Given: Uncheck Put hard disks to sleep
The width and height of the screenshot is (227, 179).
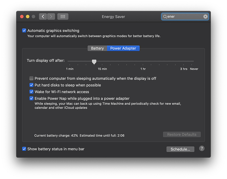Looking at the screenshot, I should click(32, 85).
